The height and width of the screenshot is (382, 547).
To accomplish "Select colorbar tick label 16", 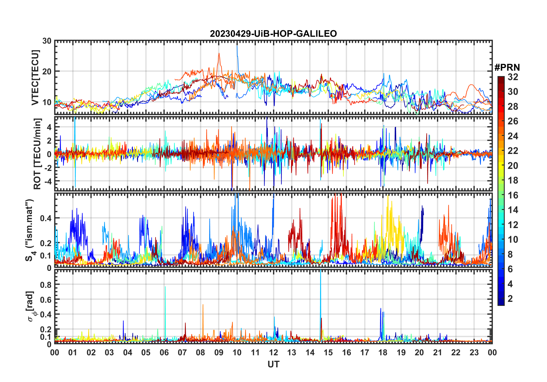I will (513, 195).
